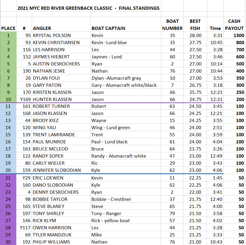
Task: Select the angler cell PHILIP WILLIAMS
Action: pos(51,242)
